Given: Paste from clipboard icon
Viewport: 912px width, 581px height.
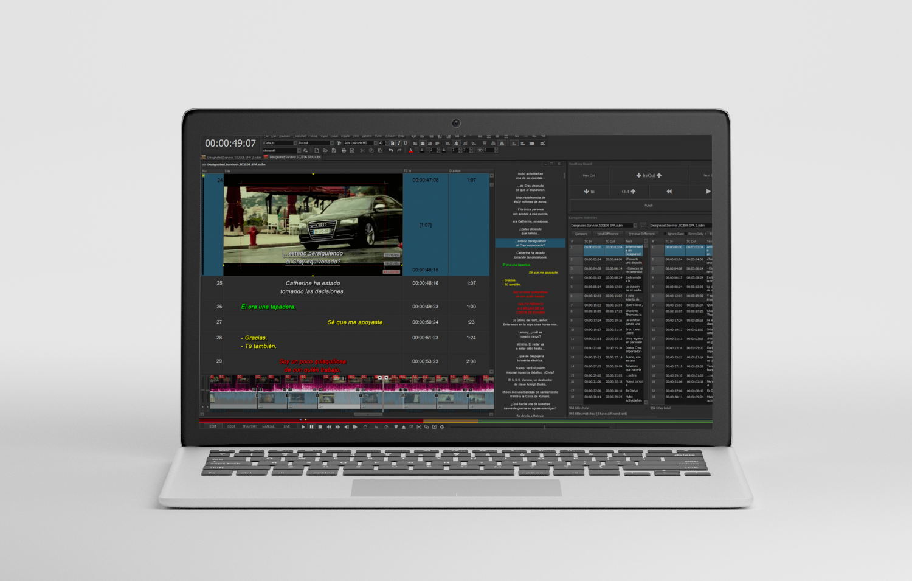Looking at the screenshot, I should [x=380, y=150].
